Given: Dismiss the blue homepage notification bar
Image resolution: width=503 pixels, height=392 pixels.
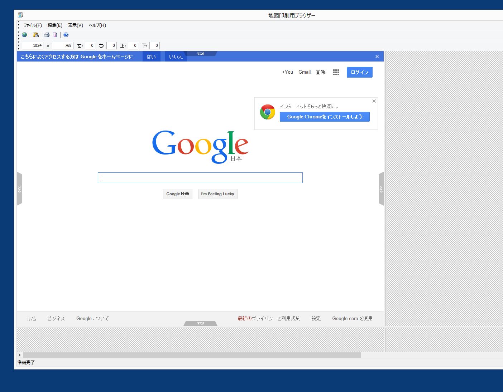Looking at the screenshot, I should point(377,57).
